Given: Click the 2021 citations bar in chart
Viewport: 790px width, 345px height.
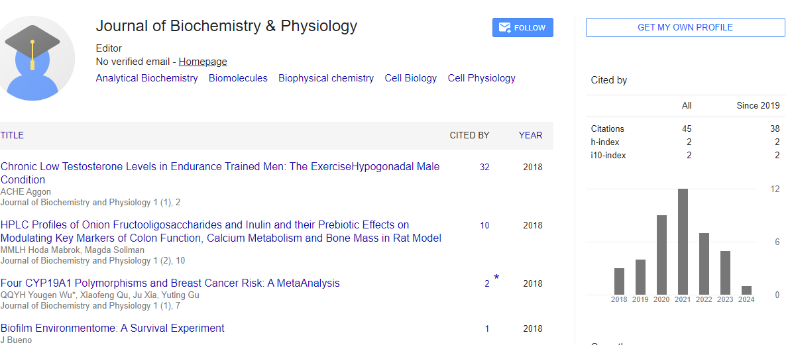Looking at the screenshot, I should pos(683,242).
